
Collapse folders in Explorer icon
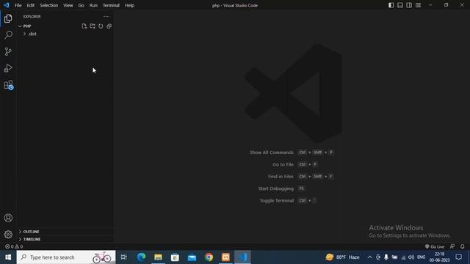pyautogui.click(x=109, y=26)
